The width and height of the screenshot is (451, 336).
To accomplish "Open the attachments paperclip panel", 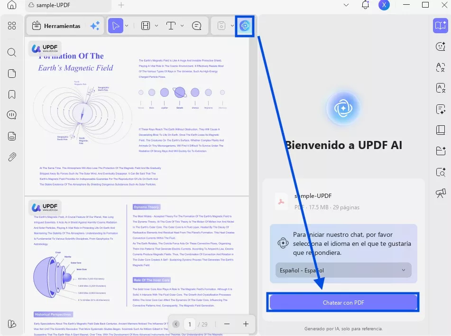I will [x=12, y=157].
